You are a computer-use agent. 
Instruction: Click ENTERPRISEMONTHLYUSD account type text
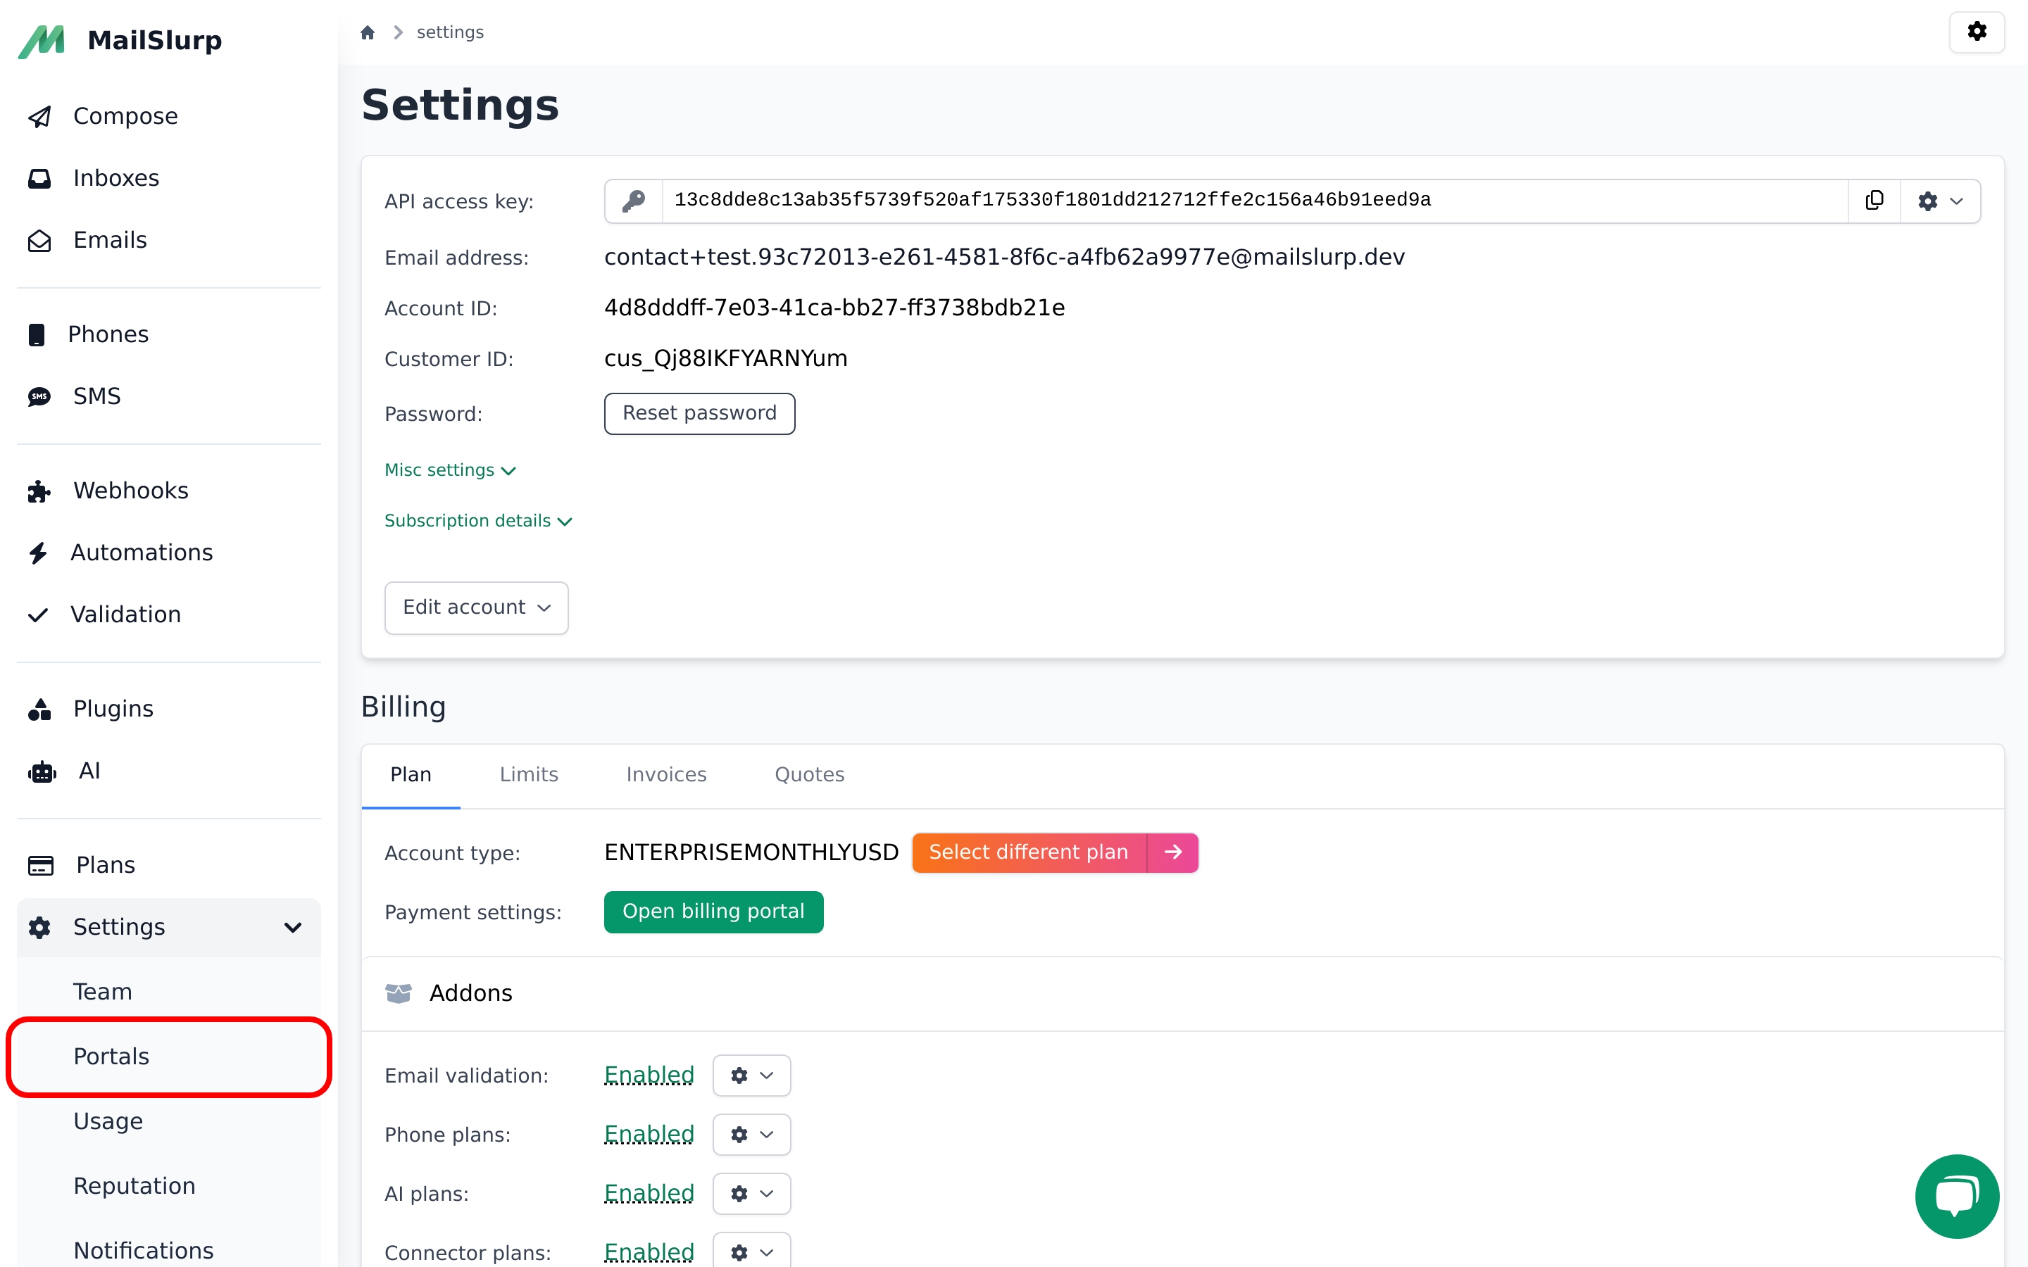[751, 852]
